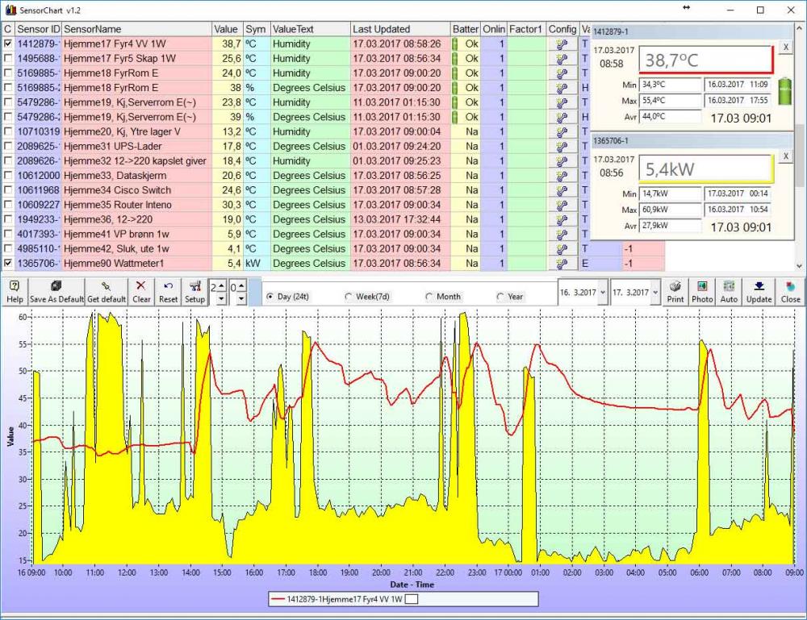
Task: Open the Setup tool
Action: coord(194,291)
